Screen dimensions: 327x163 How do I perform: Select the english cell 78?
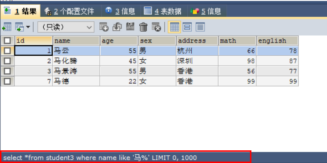pyautogui.click(x=277, y=51)
